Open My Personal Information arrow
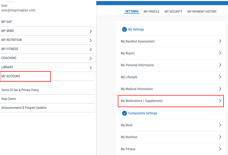Screen dimensions: 228x155 click(220, 65)
